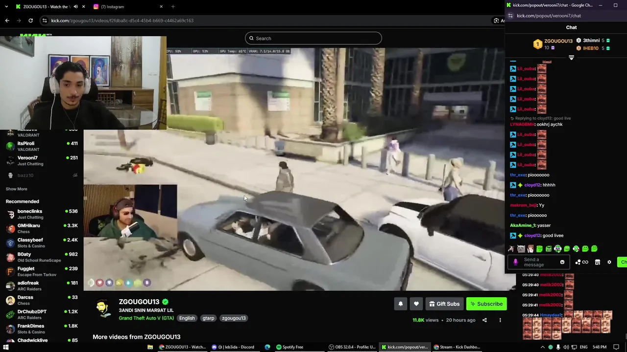This screenshot has width=627, height=352.
Task: Click the Send a message chat input
Action: [539, 262]
